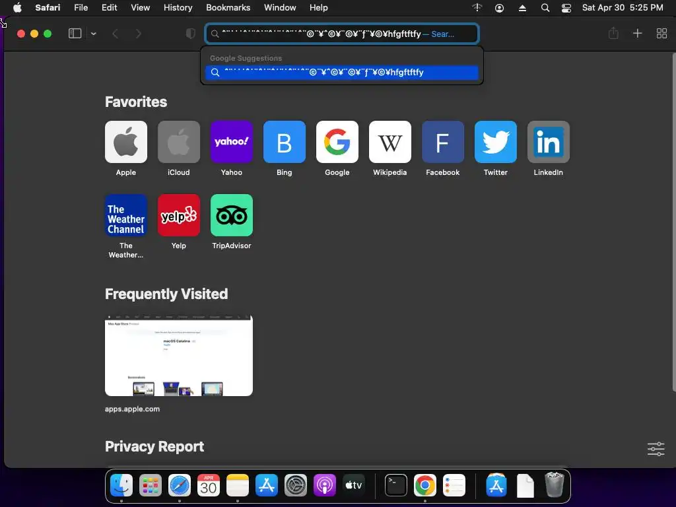Toggle the Safari sidebar

[75, 33]
